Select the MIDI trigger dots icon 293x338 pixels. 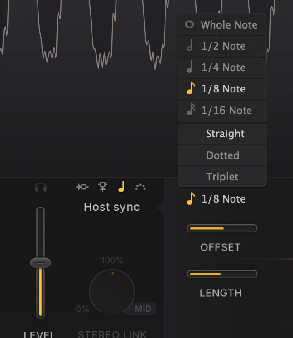[140, 187]
